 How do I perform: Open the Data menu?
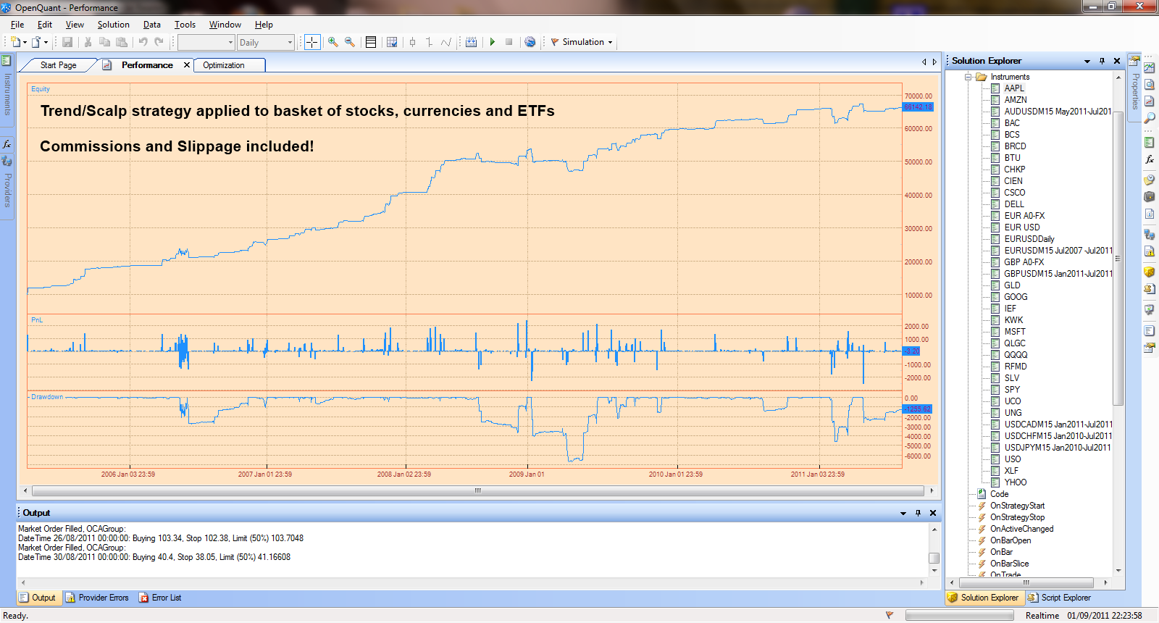click(152, 25)
